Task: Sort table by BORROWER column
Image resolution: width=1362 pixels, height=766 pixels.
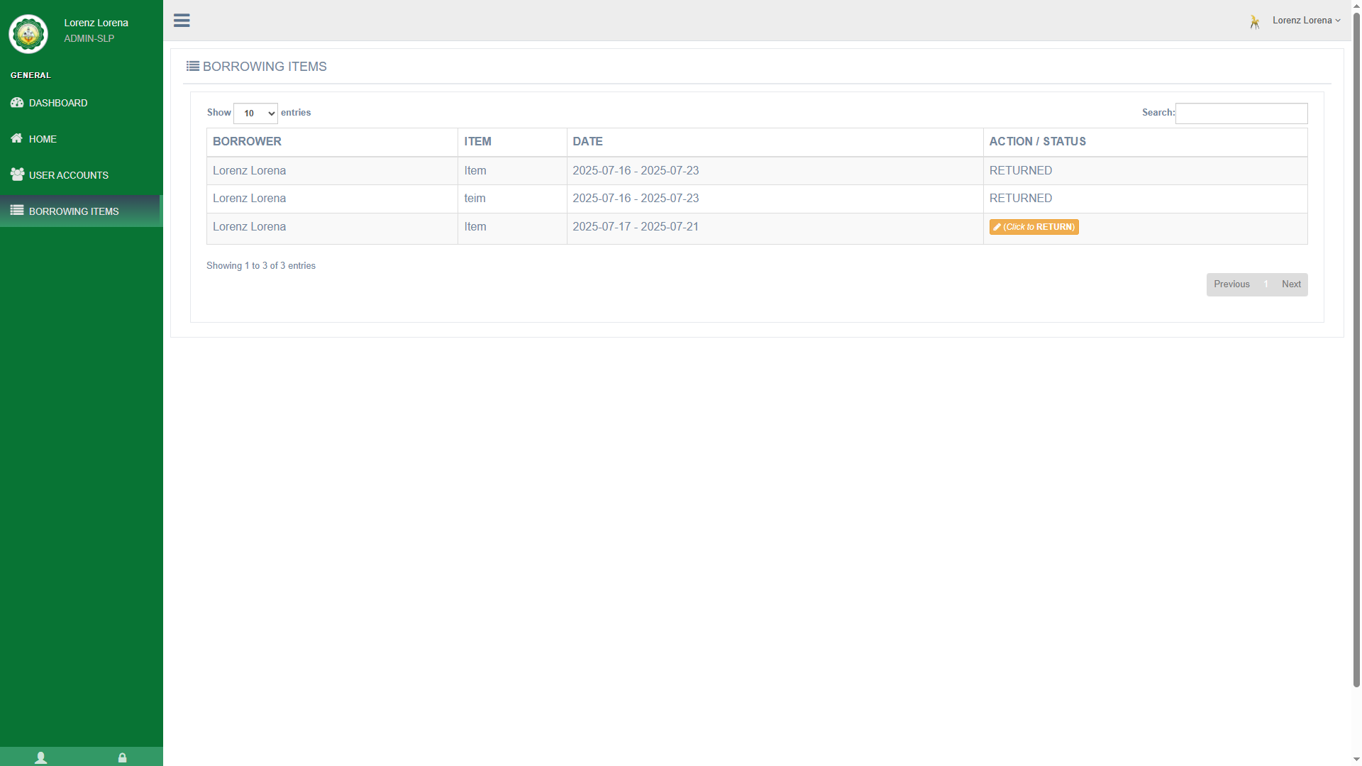Action: (x=247, y=142)
